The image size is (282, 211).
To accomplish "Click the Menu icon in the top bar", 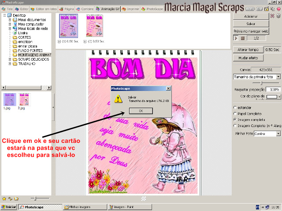I will pos(250,9).
